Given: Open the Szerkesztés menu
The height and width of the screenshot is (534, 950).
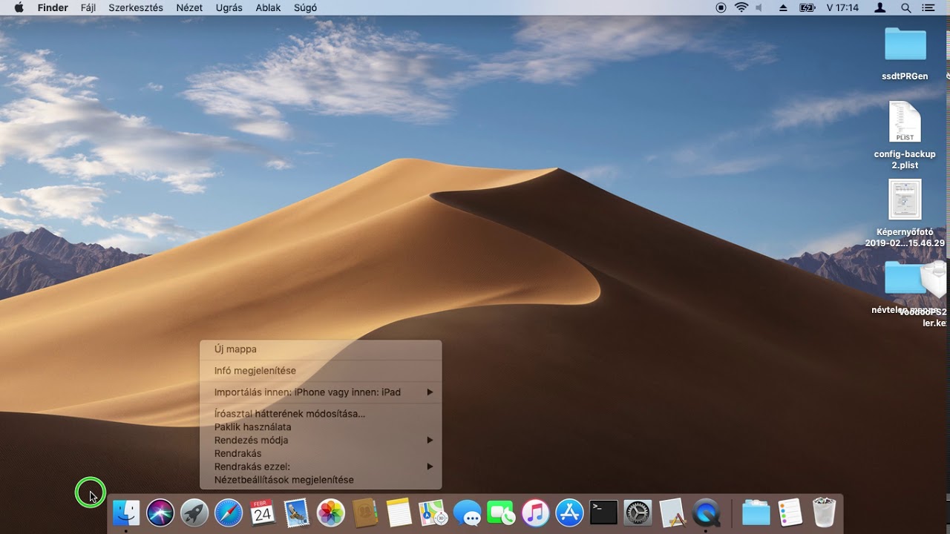Looking at the screenshot, I should (136, 7).
